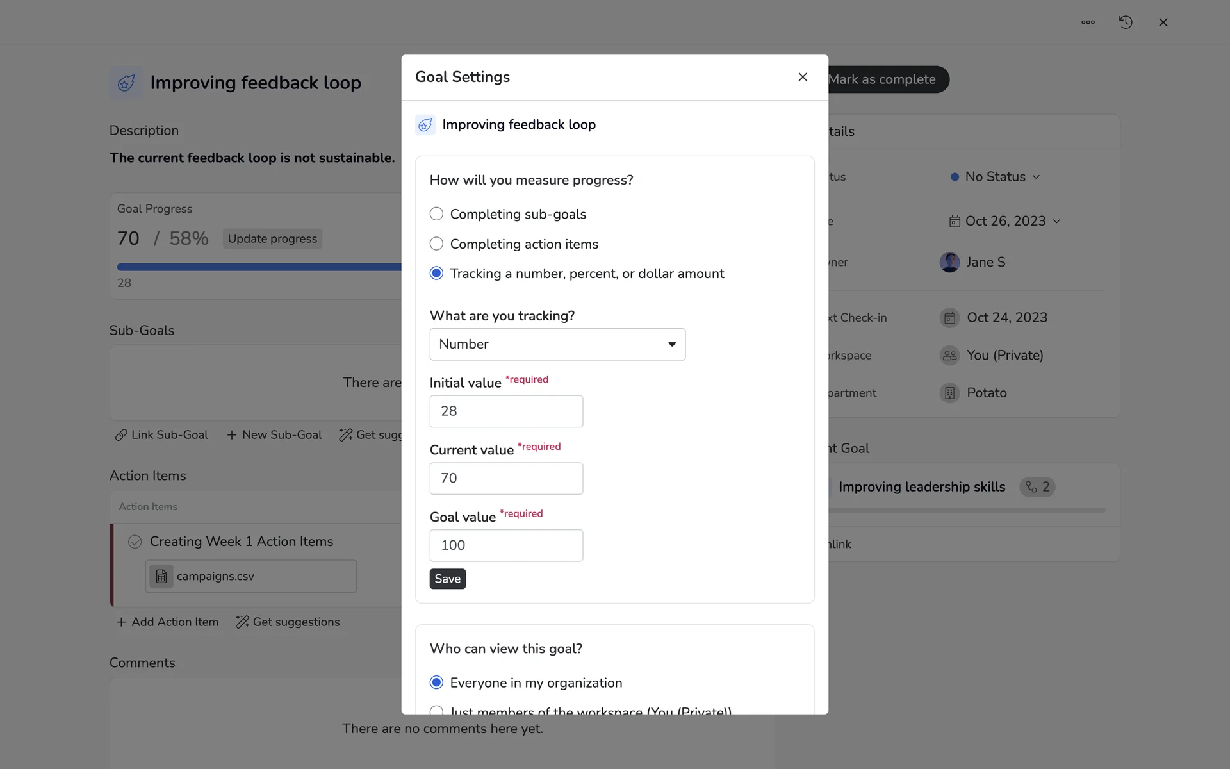Click the Link Sub-Goal chain icon
1230x769 pixels.
point(121,435)
